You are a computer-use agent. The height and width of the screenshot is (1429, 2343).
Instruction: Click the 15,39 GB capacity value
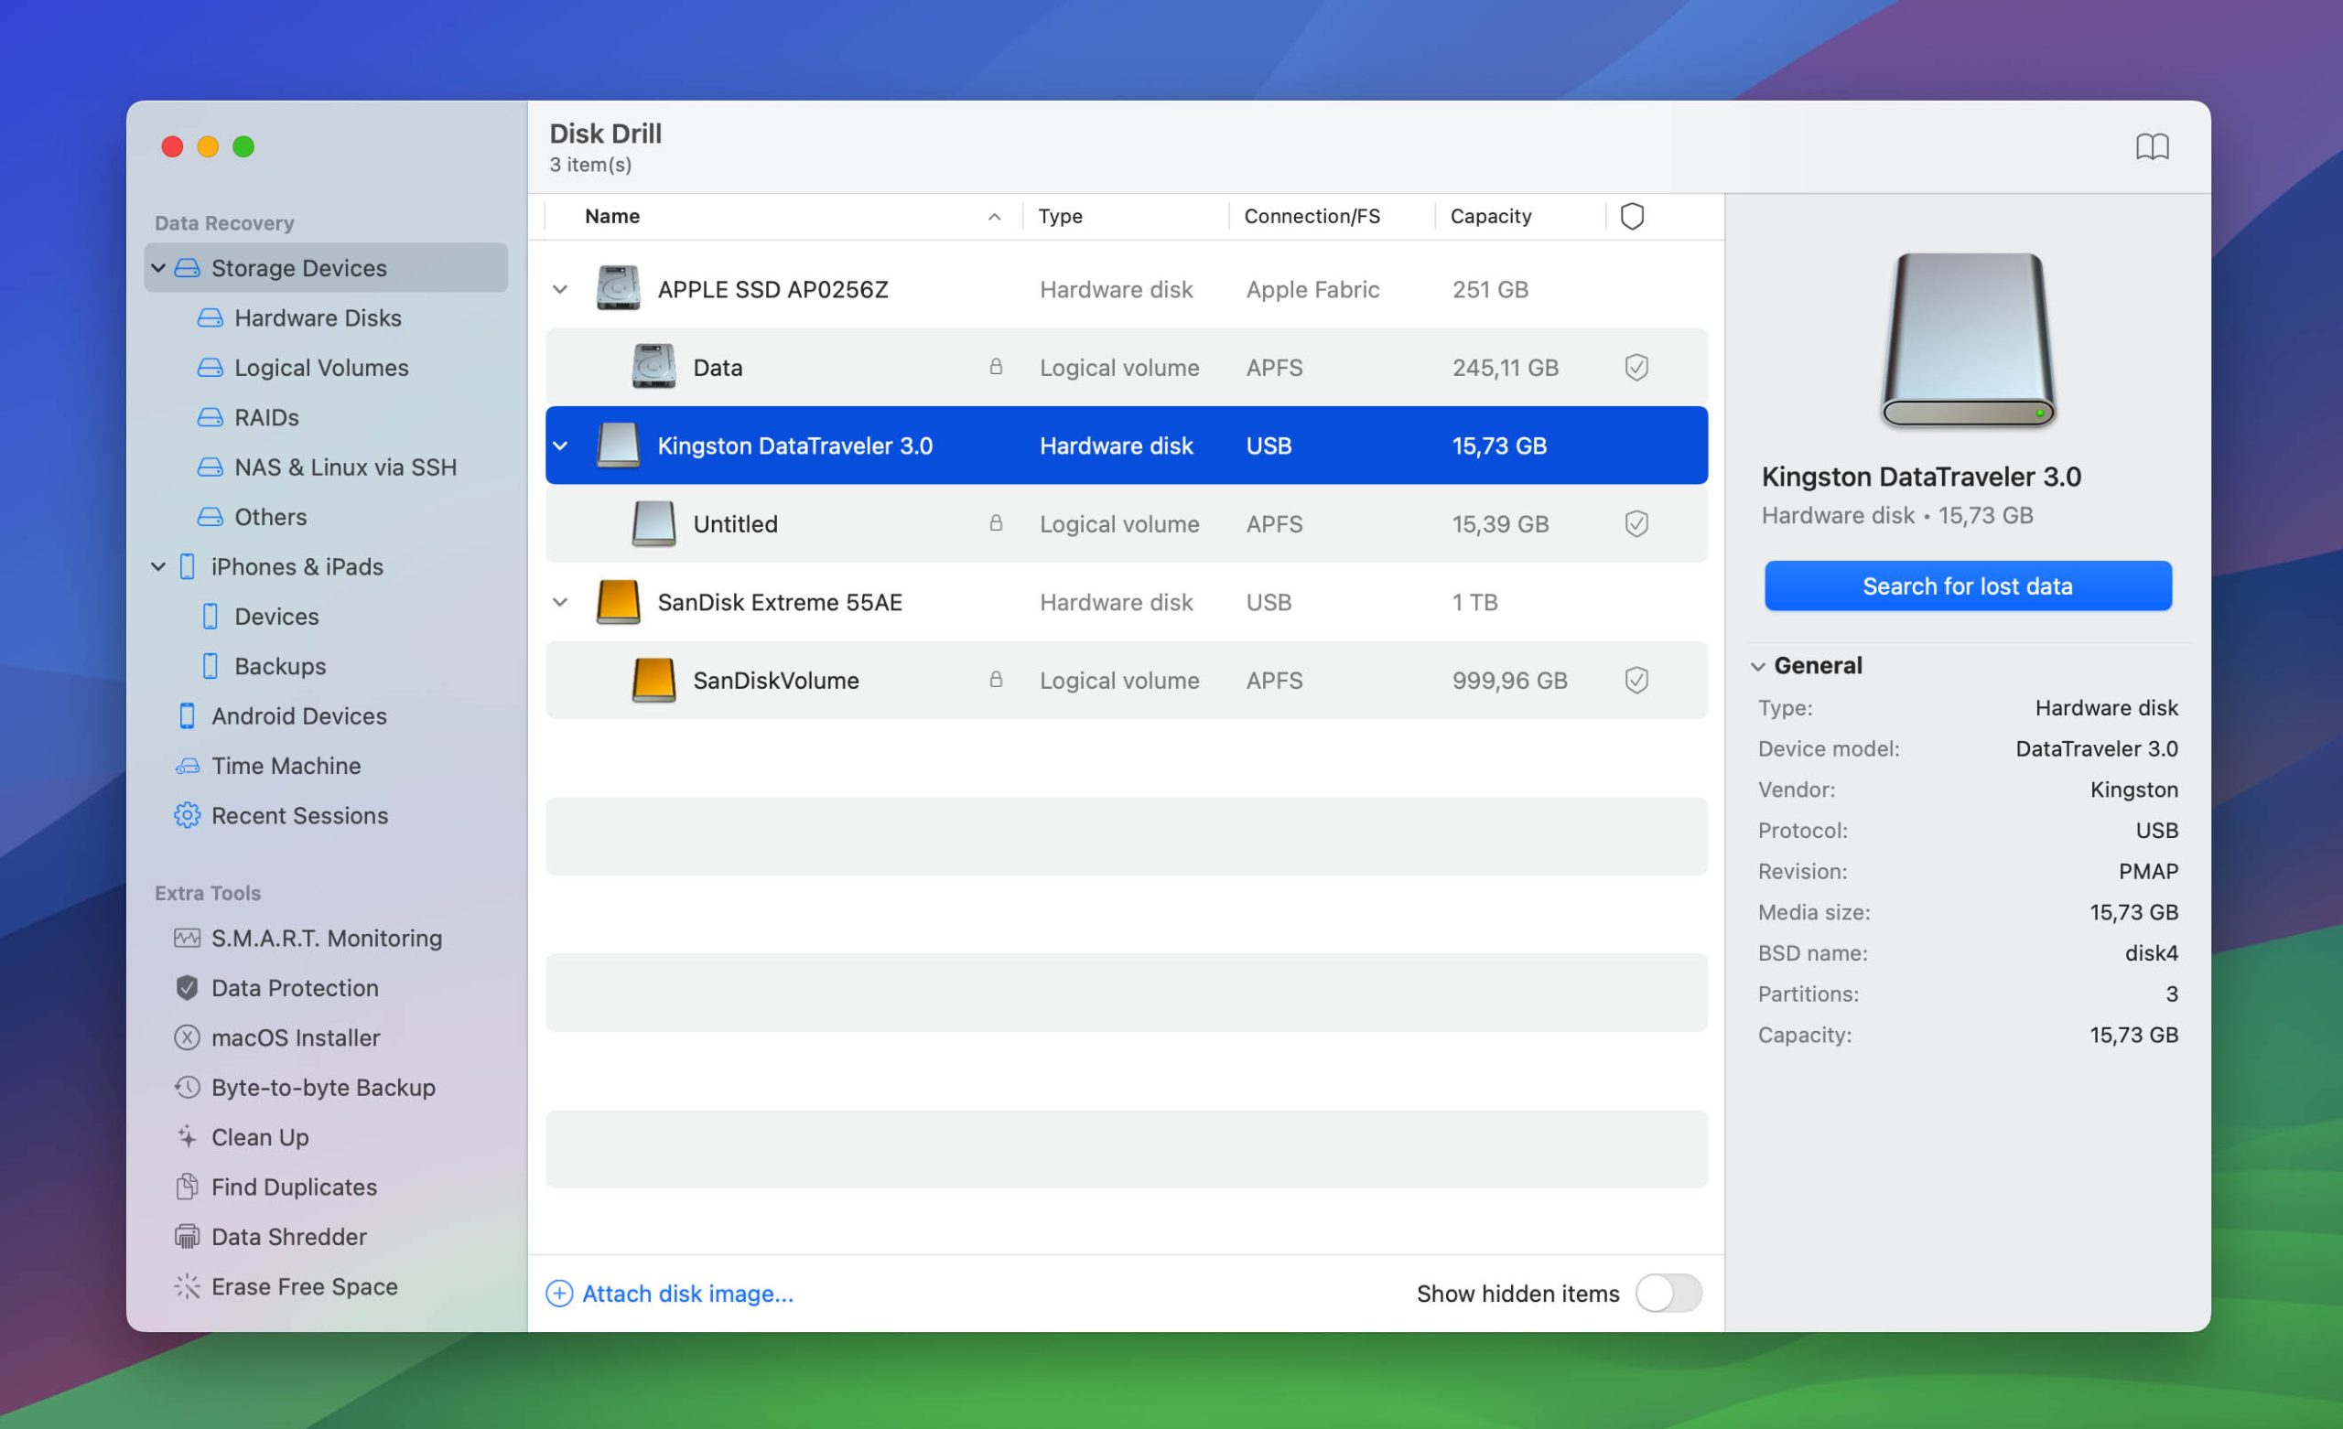(x=1500, y=524)
